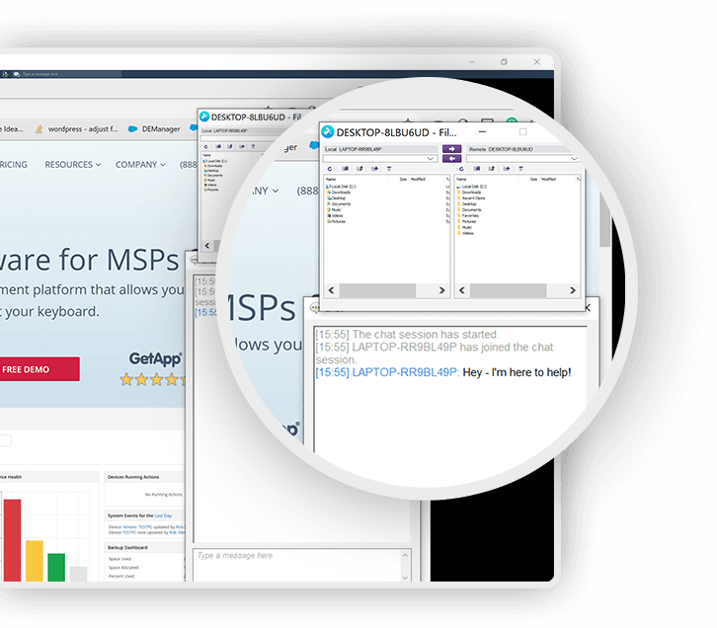Click the purple right-arrow upload transfer button
Image resolution: width=717 pixels, height=628 pixels.
(451, 148)
